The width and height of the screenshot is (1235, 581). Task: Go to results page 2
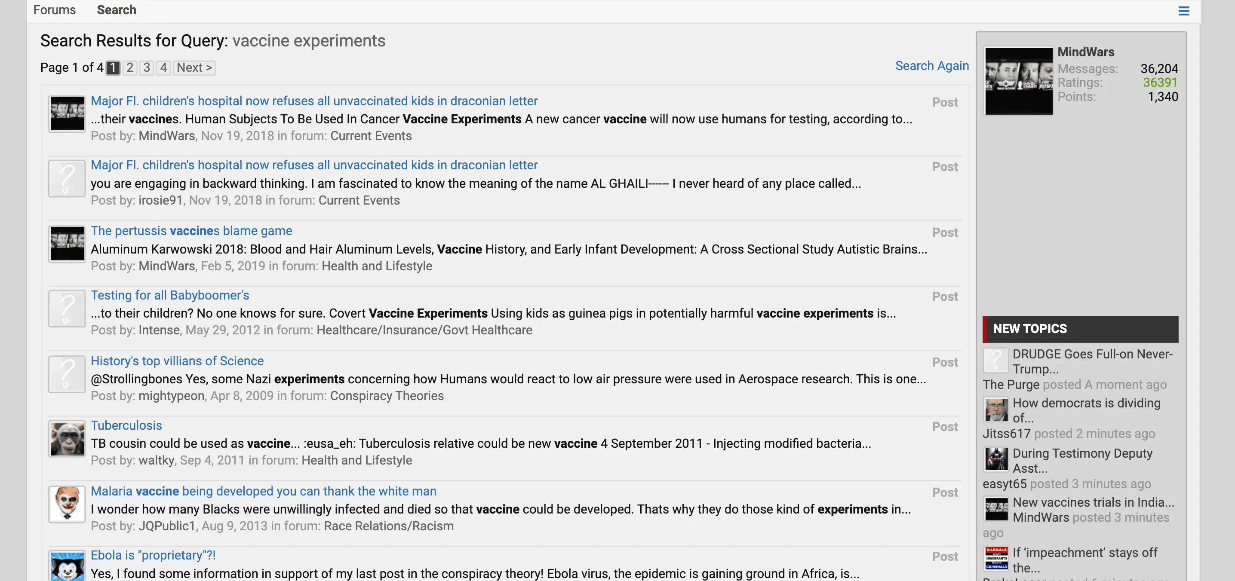tap(129, 67)
